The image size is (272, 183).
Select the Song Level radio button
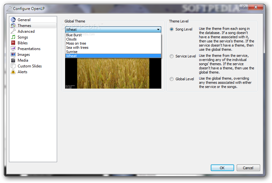[x=172, y=29]
